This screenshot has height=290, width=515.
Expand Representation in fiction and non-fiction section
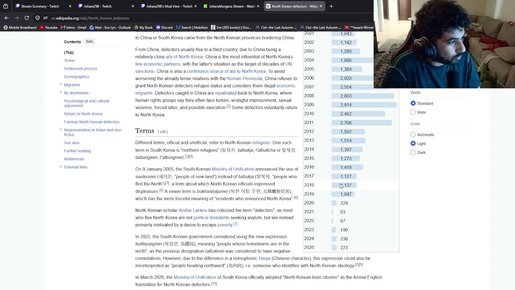point(61,129)
